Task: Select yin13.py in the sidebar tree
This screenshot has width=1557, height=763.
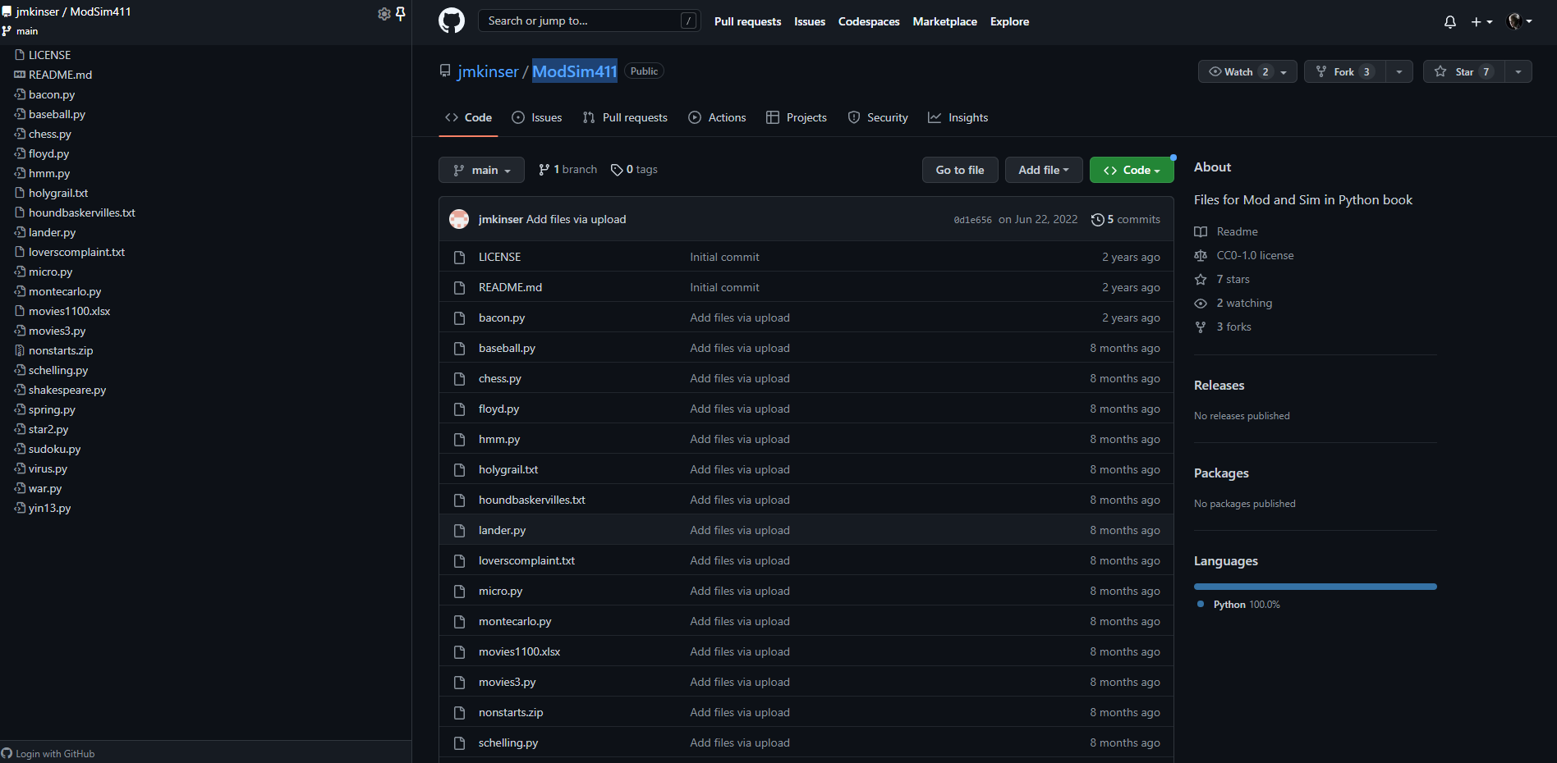Action: 49,508
